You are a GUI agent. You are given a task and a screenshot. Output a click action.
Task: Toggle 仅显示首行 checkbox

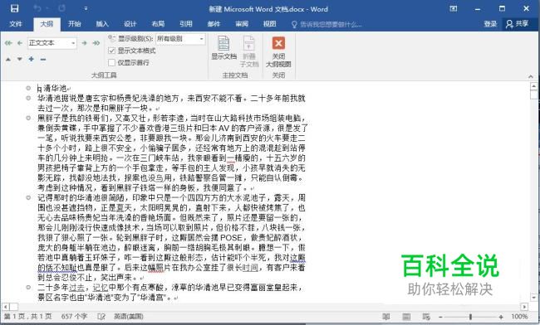click(x=111, y=62)
